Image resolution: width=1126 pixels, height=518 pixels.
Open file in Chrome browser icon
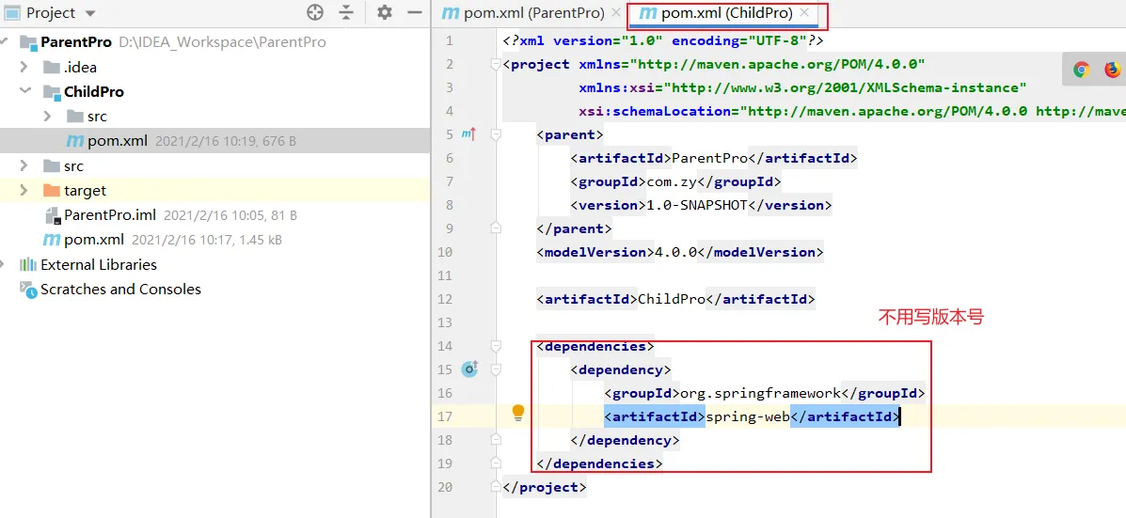pyautogui.click(x=1082, y=70)
